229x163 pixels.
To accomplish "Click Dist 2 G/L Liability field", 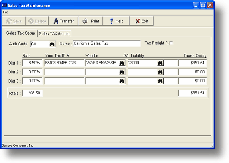I will (142, 72).
